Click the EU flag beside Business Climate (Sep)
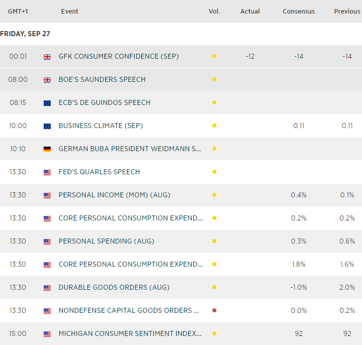Viewport: 362px width, 345px height. tap(47, 126)
